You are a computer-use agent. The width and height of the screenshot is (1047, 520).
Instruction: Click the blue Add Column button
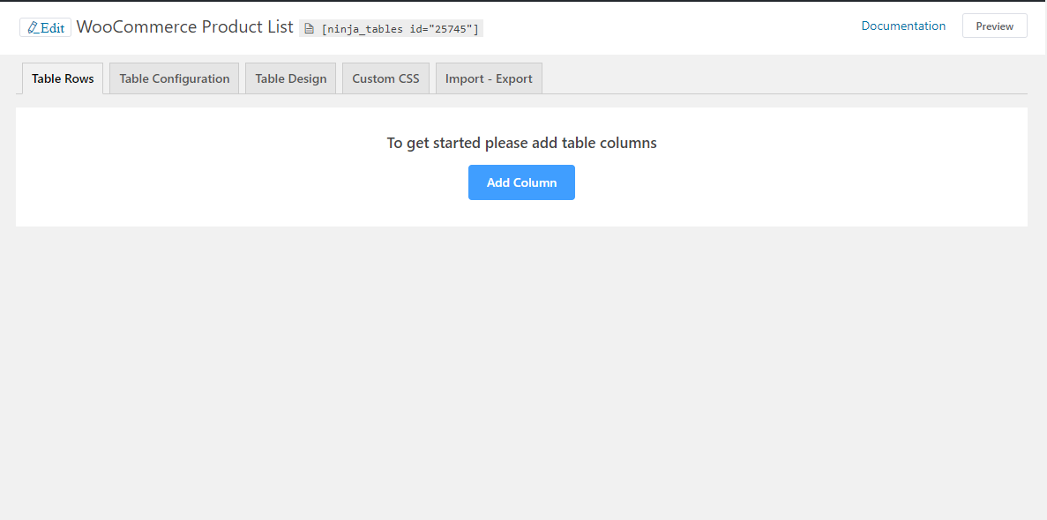(521, 182)
